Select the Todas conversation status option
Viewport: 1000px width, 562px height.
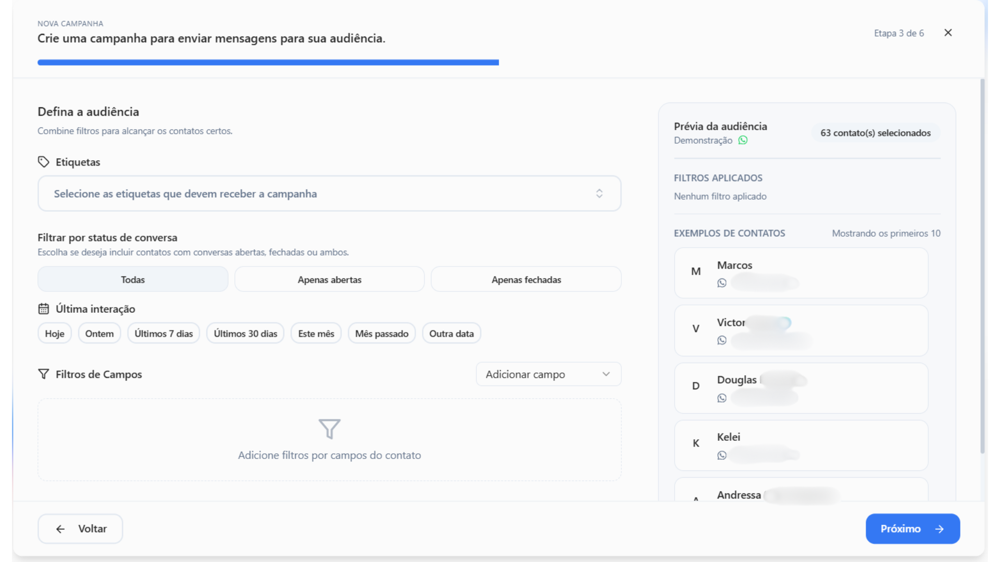coord(133,279)
